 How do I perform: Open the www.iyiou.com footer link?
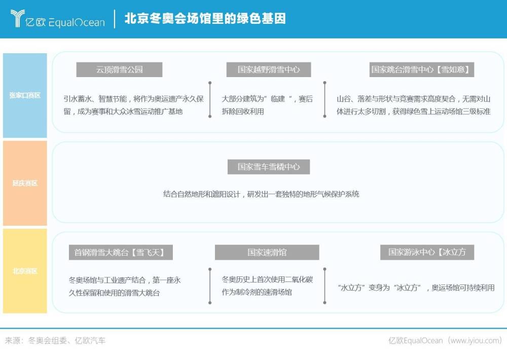(475, 340)
